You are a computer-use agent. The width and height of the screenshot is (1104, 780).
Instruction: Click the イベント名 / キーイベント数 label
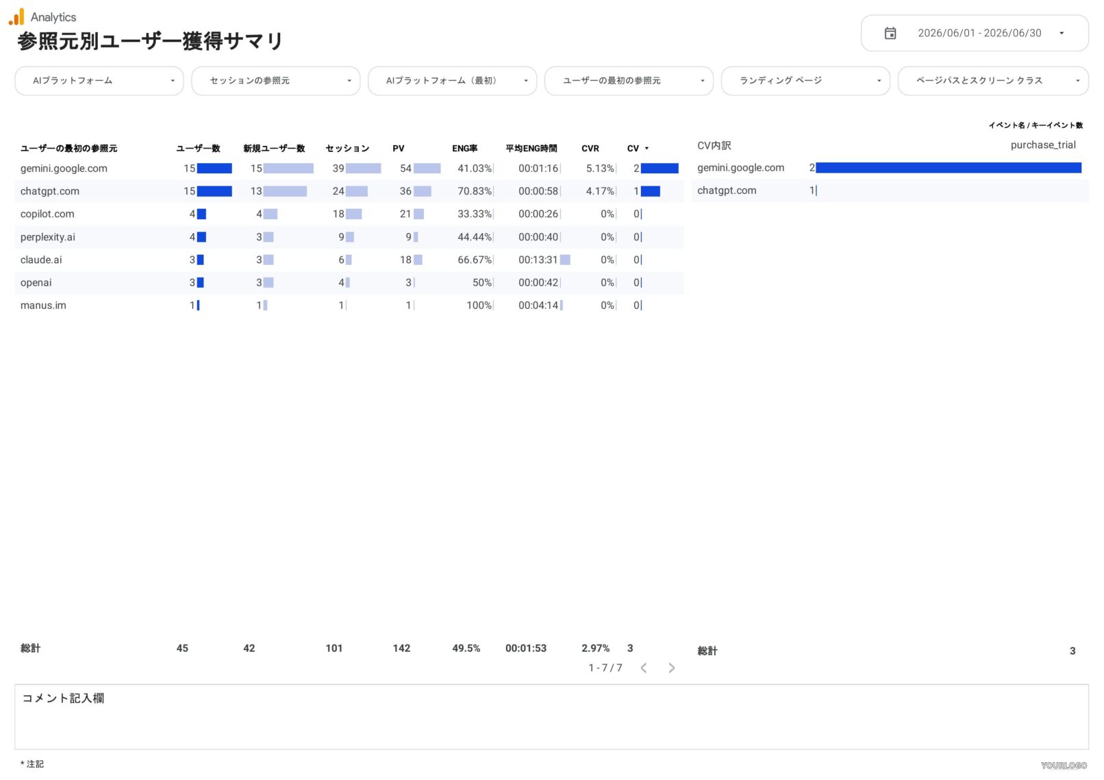1036,125
